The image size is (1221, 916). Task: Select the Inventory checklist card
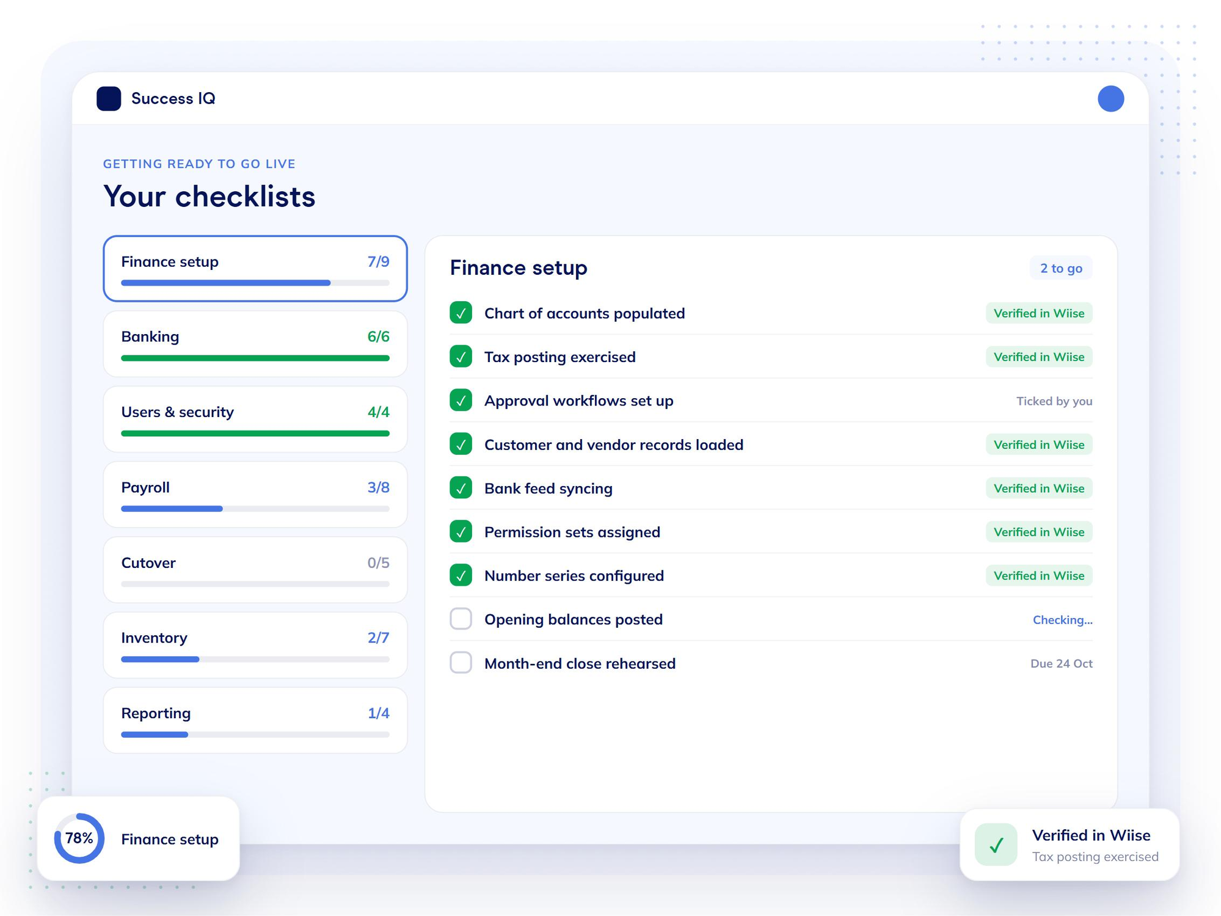tap(255, 645)
